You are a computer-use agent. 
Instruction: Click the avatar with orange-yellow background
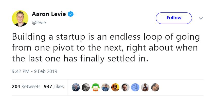(115, 87)
